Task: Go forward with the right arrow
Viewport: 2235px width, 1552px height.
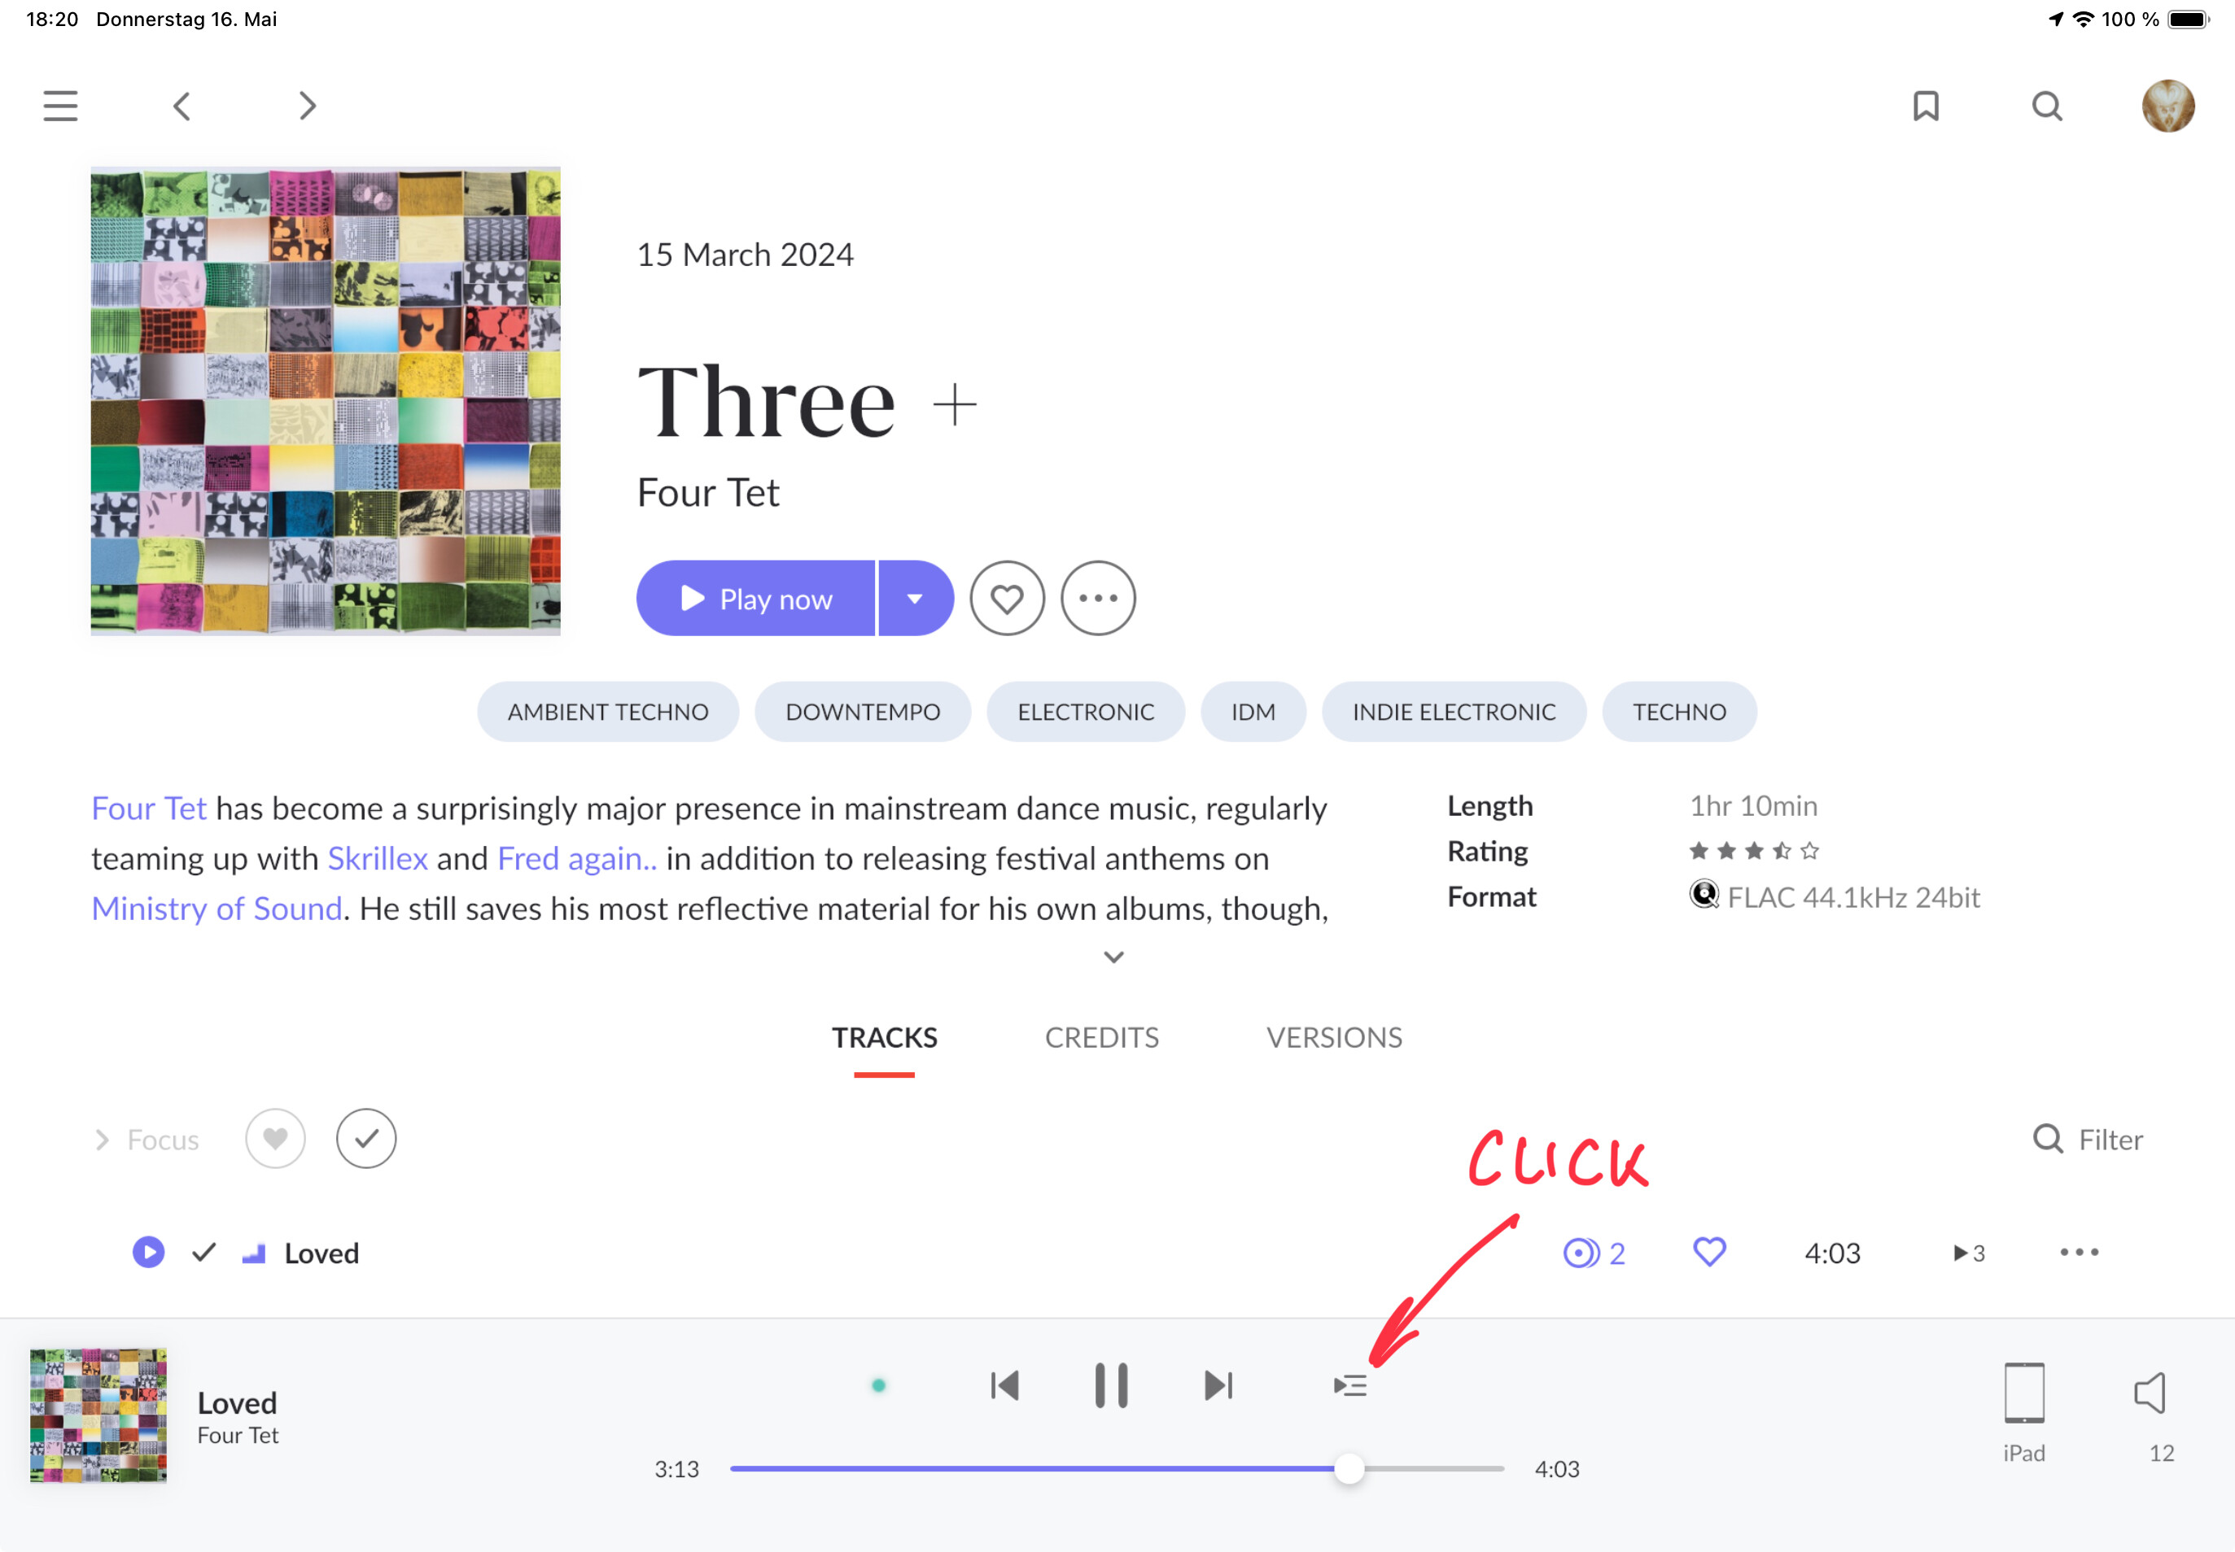Action: (308, 105)
